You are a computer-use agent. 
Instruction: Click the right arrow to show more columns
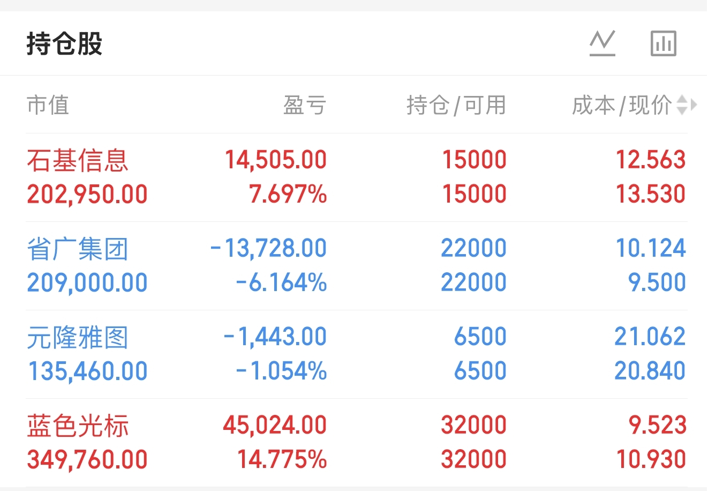pos(694,105)
